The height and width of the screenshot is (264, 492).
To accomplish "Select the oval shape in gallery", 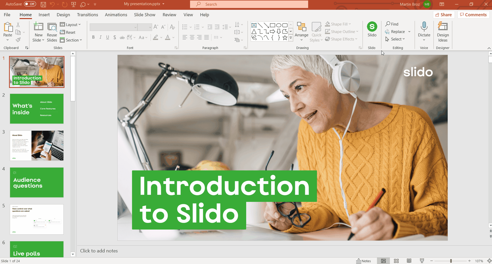I will click(279, 25).
